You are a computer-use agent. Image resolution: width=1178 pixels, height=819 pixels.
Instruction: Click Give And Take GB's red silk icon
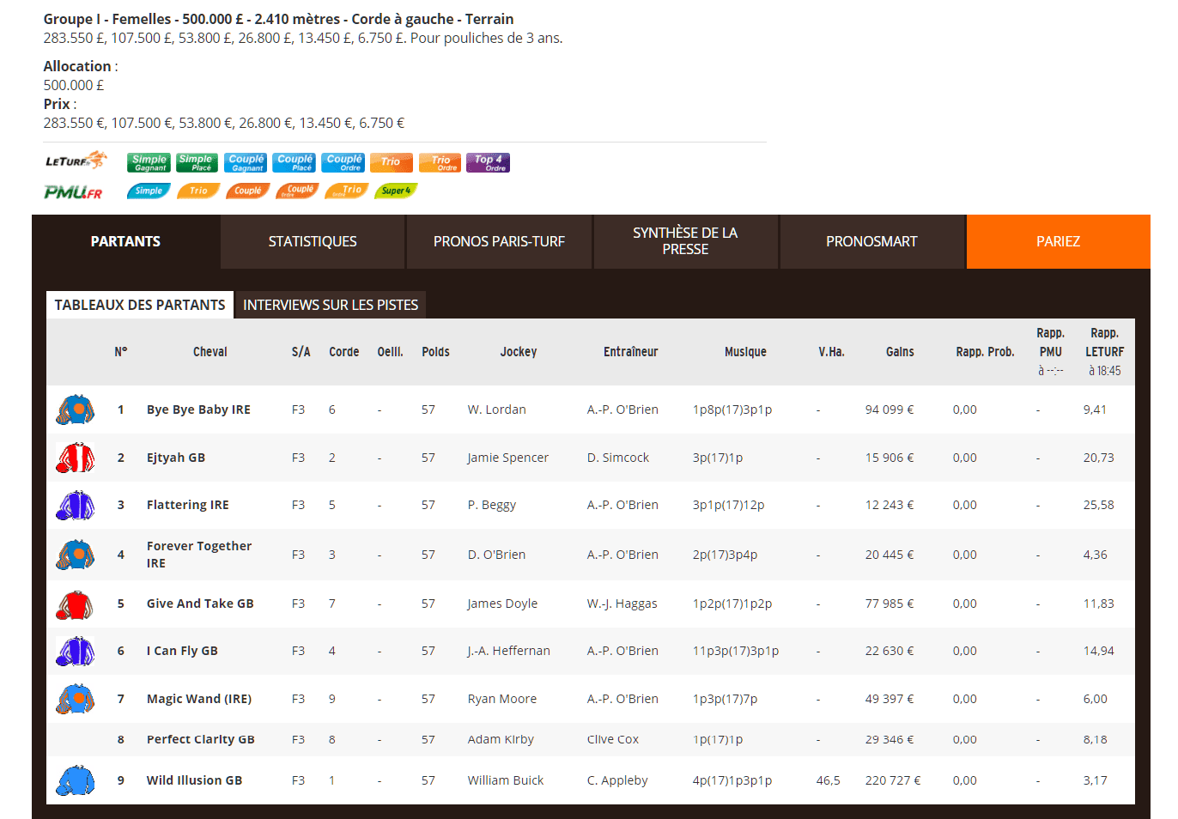(76, 604)
